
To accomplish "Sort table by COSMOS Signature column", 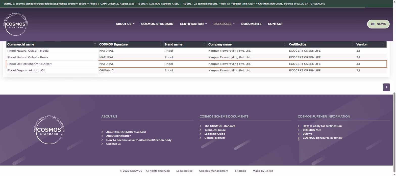I will pos(131,44).
